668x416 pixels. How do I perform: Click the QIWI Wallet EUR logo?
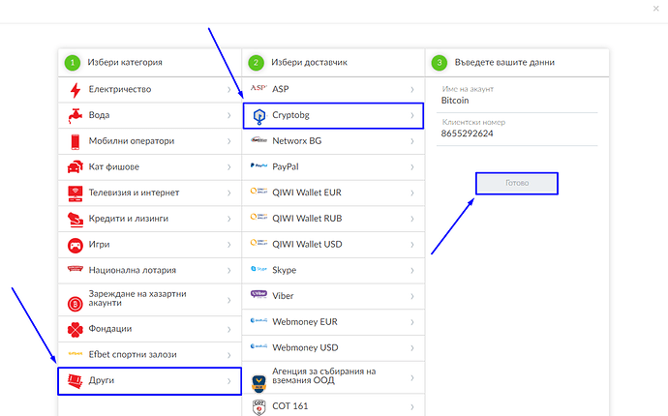(258, 192)
